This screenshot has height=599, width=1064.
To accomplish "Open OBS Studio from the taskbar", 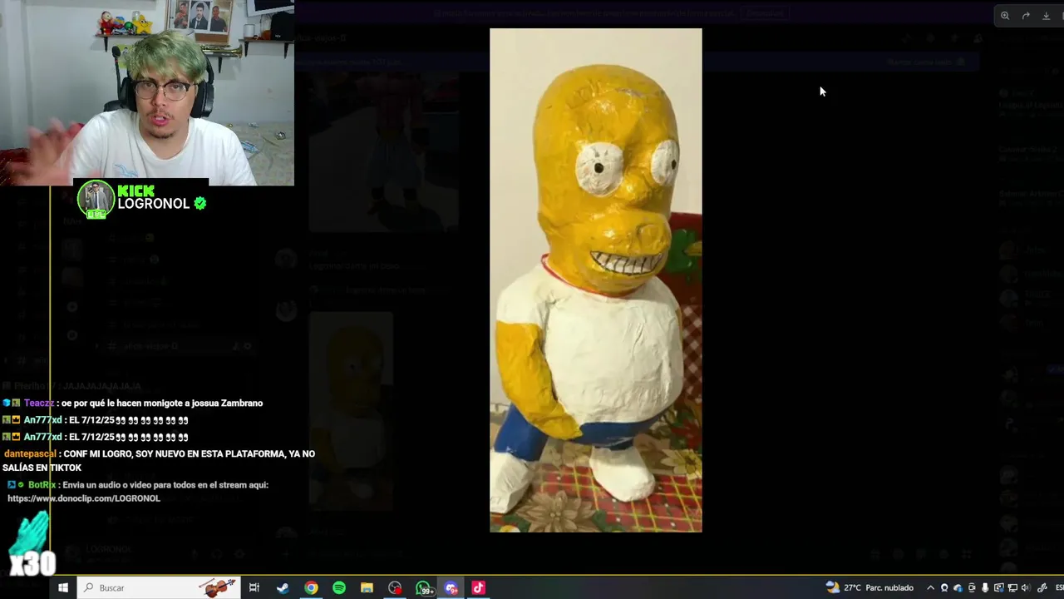I will click(395, 588).
